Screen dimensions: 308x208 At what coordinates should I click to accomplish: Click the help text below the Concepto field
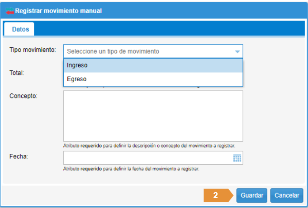point(149,146)
